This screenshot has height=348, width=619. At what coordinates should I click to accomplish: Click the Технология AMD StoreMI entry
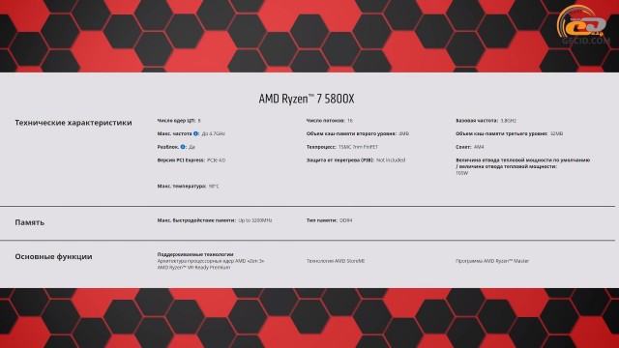(336, 261)
